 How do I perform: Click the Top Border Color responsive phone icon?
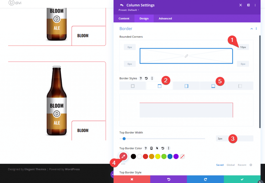coord(151,148)
